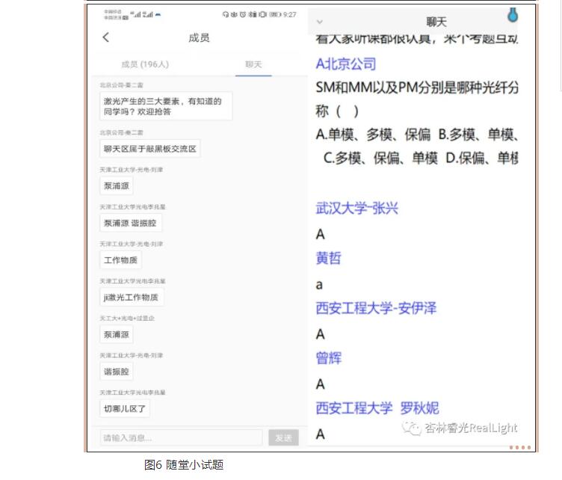This screenshot has width=562, height=480.
Task: Collapse chat panel with the down chevron
Action: coord(321,22)
